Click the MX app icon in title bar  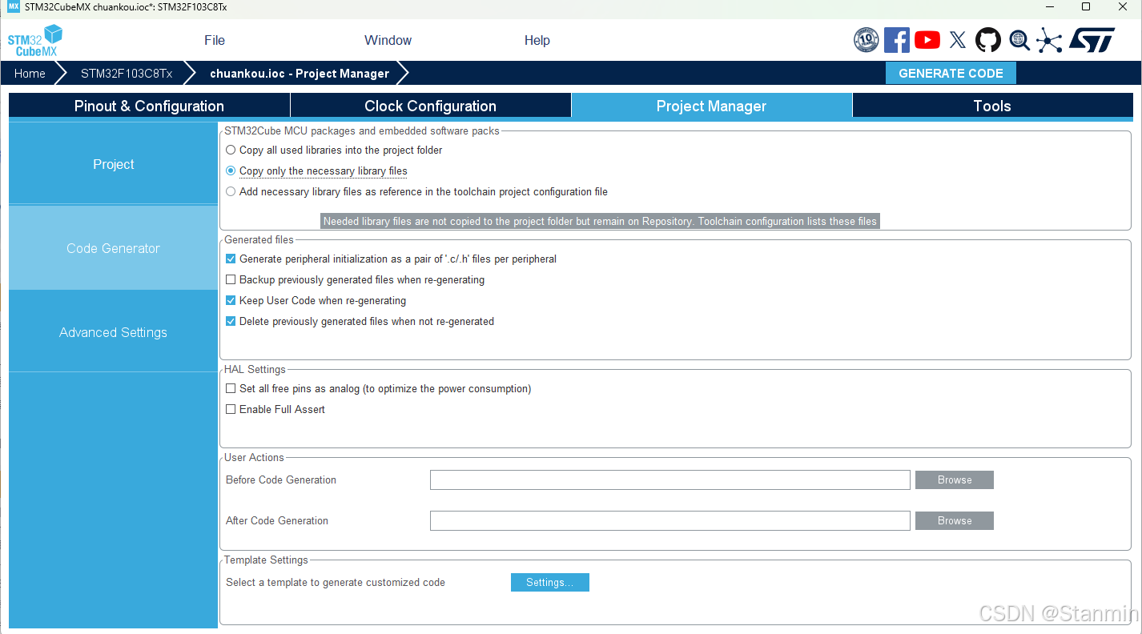tap(14, 6)
